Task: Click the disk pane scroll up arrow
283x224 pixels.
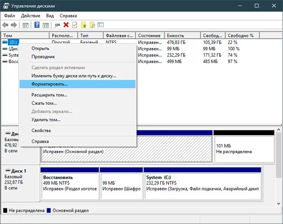Action: pos(279,130)
